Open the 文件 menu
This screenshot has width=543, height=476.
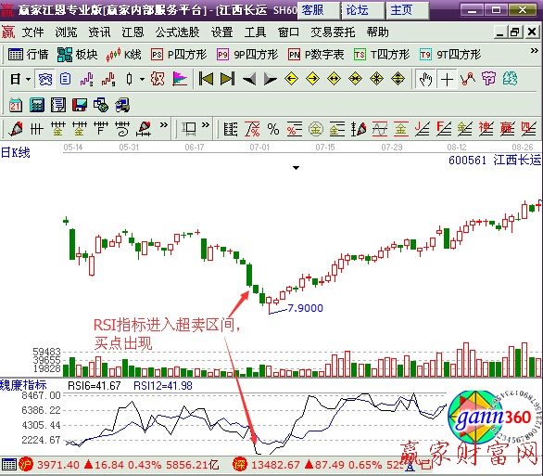[33, 32]
